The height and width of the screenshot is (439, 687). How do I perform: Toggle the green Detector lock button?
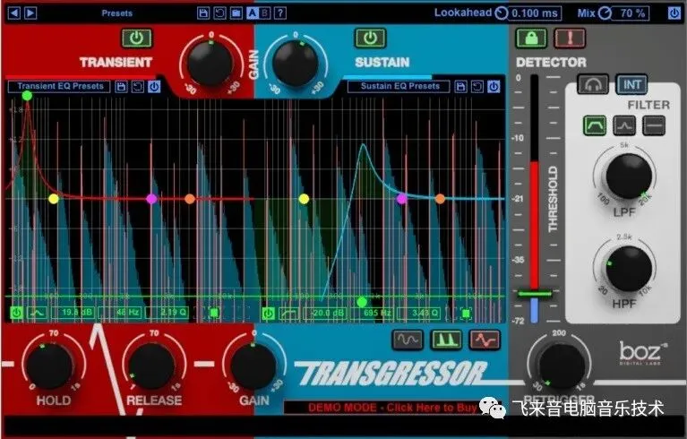coord(531,39)
